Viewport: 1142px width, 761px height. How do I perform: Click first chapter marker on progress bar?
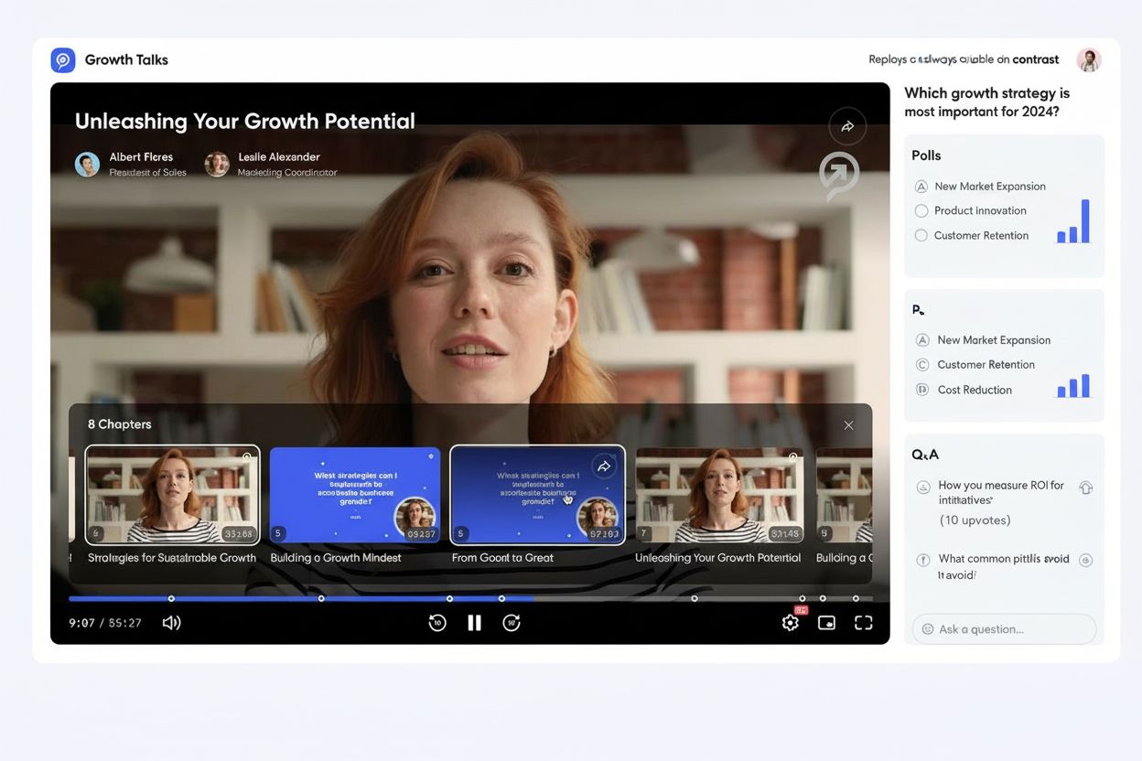point(171,598)
